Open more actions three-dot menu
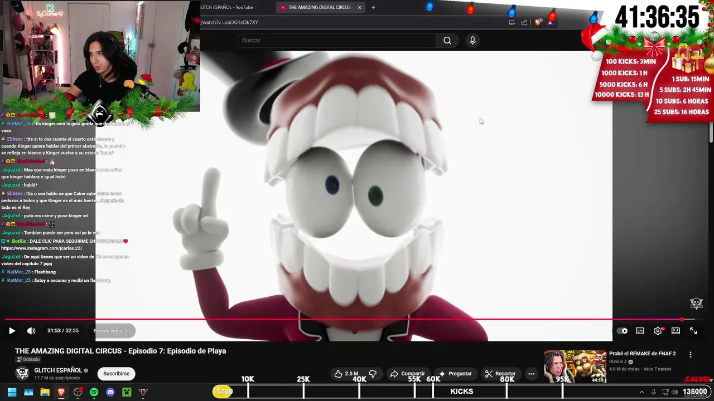Image resolution: width=714 pixels, height=401 pixels. click(531, 374)
